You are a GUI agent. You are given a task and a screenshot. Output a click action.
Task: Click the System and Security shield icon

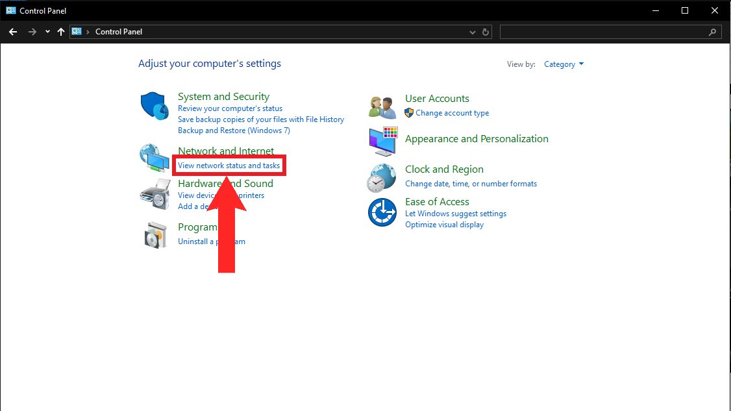click(155, 106)
